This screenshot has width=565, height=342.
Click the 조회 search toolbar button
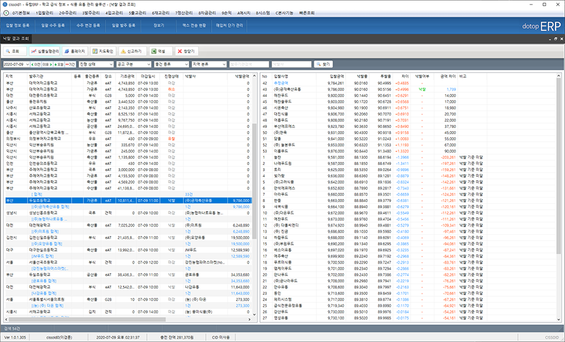pyautogui.click(x=15, y=51)
